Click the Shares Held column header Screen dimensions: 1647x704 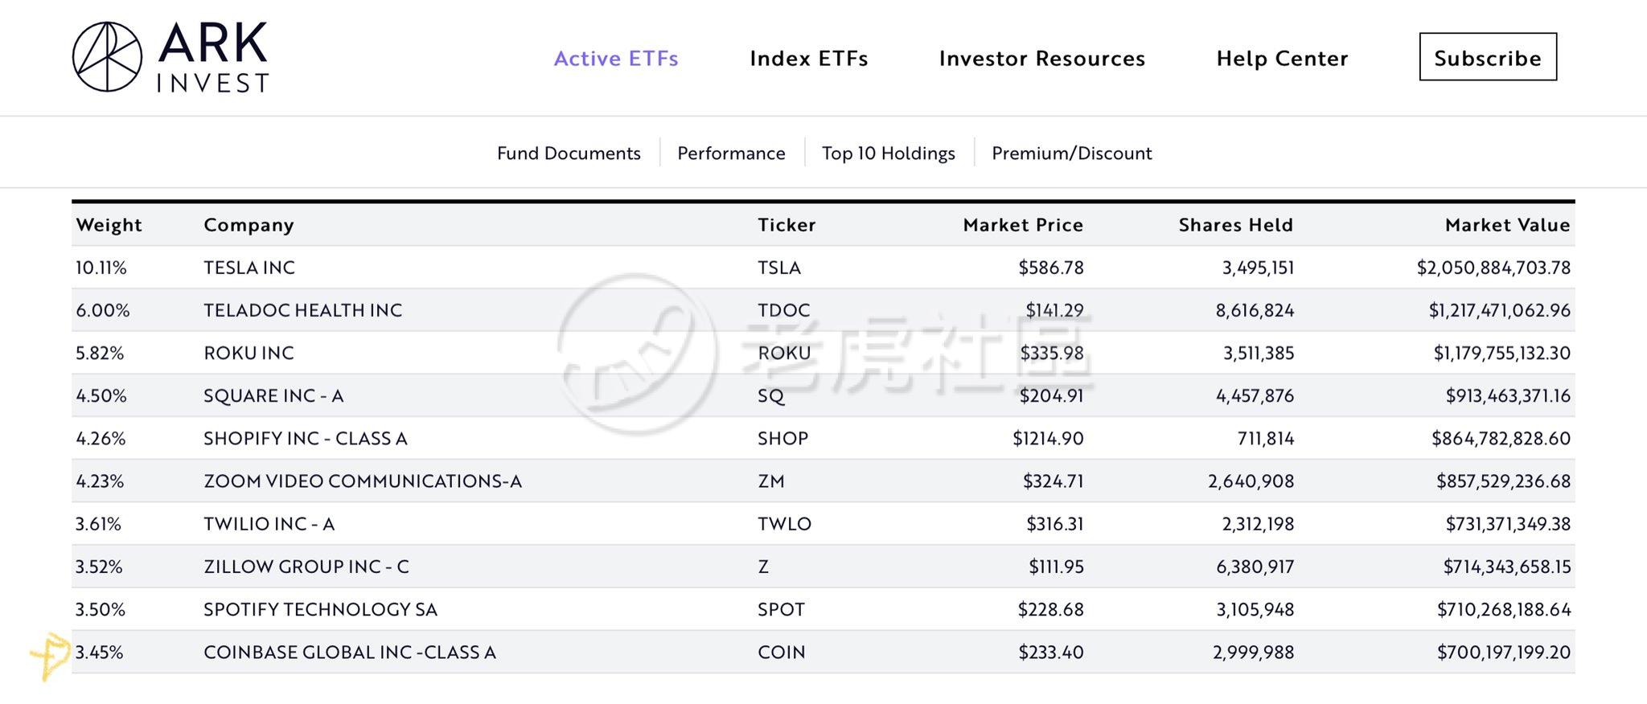pyautogui.click(x=1235, y=225)
